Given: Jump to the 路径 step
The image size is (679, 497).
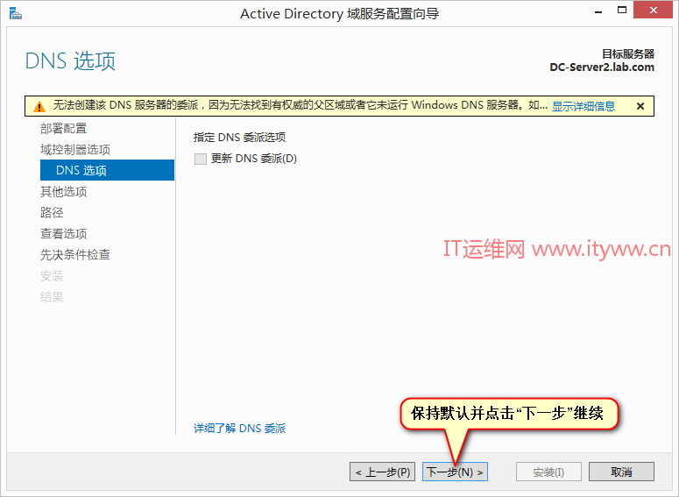Looking at the screenshot, I should pos(52,212).
